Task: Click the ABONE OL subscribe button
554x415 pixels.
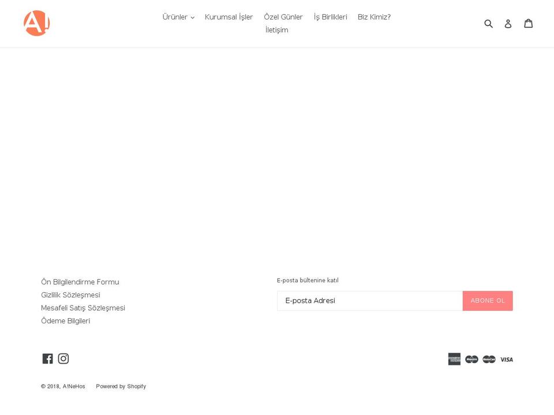Action: [488, 301]
